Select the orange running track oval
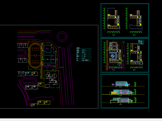Viewport: 162px width, 121px height. [x=35, y=55]
